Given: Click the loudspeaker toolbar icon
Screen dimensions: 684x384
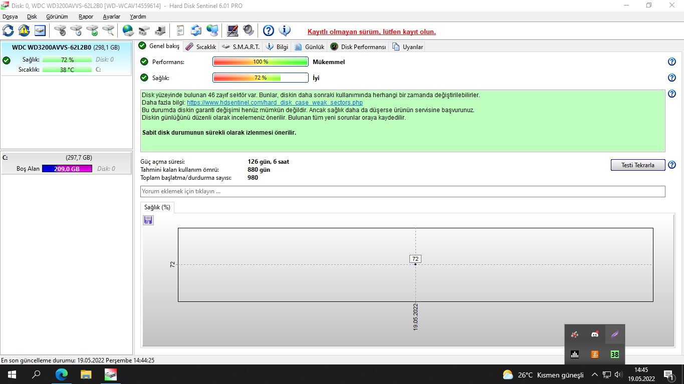Looking at the screenshot, I should click(249, 31).
